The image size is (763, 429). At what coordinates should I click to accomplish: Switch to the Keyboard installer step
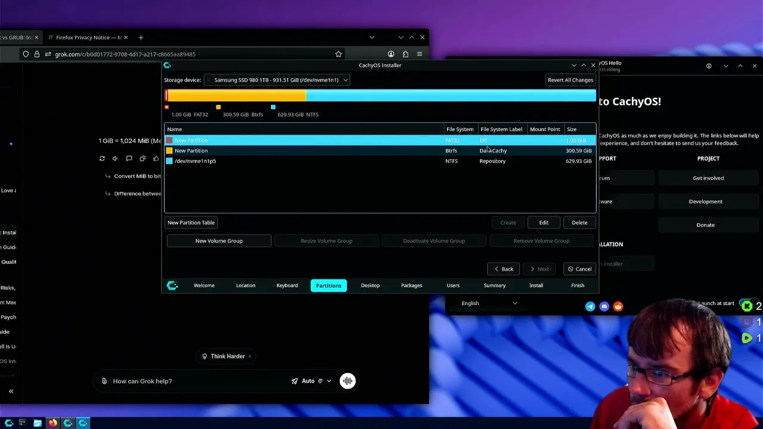click(x=287, y=285)
